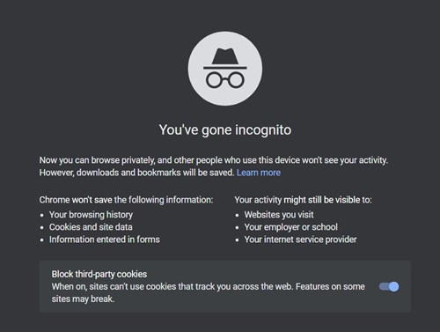440x332 pixels.
Task: Click the bullet dot before "Your browsing history"
Action: [x=42, y=215]
